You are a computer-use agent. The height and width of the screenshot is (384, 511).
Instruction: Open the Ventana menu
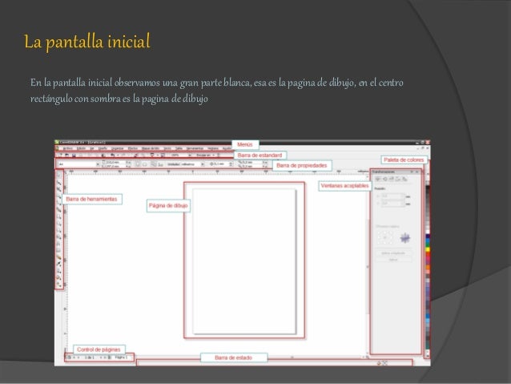213,148
